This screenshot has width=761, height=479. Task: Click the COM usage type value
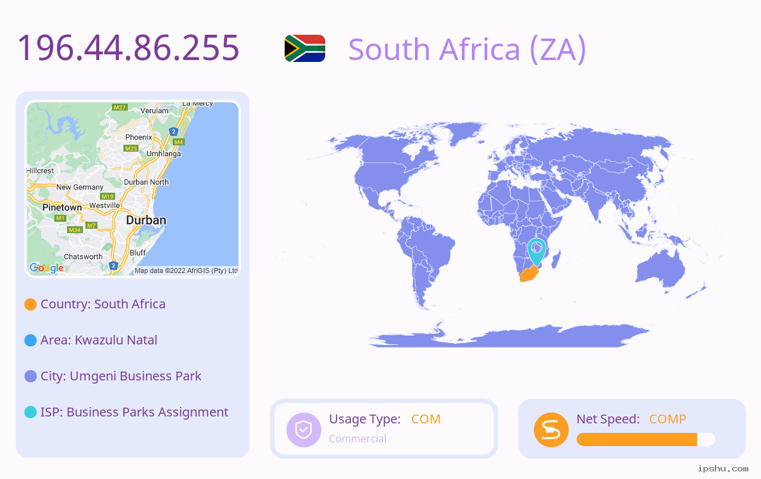(426, 419)
